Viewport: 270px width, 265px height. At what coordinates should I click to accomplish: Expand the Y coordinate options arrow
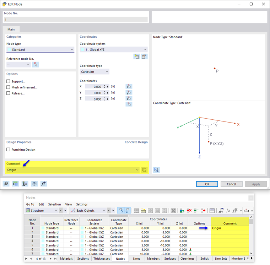(x=108, y=93)
